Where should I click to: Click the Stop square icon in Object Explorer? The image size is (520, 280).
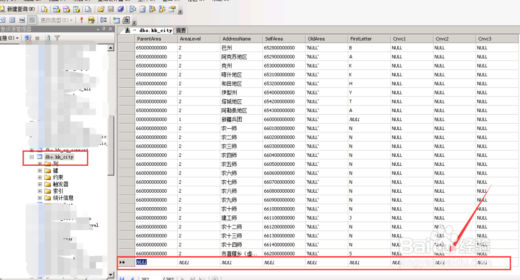point(37,38)
